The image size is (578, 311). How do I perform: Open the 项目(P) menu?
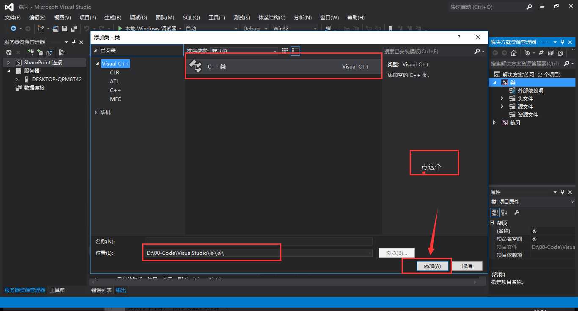[88, 18]
